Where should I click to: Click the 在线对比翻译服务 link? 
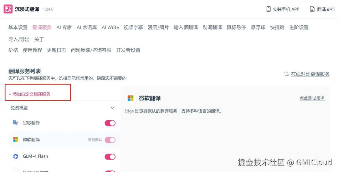point(310,74)
